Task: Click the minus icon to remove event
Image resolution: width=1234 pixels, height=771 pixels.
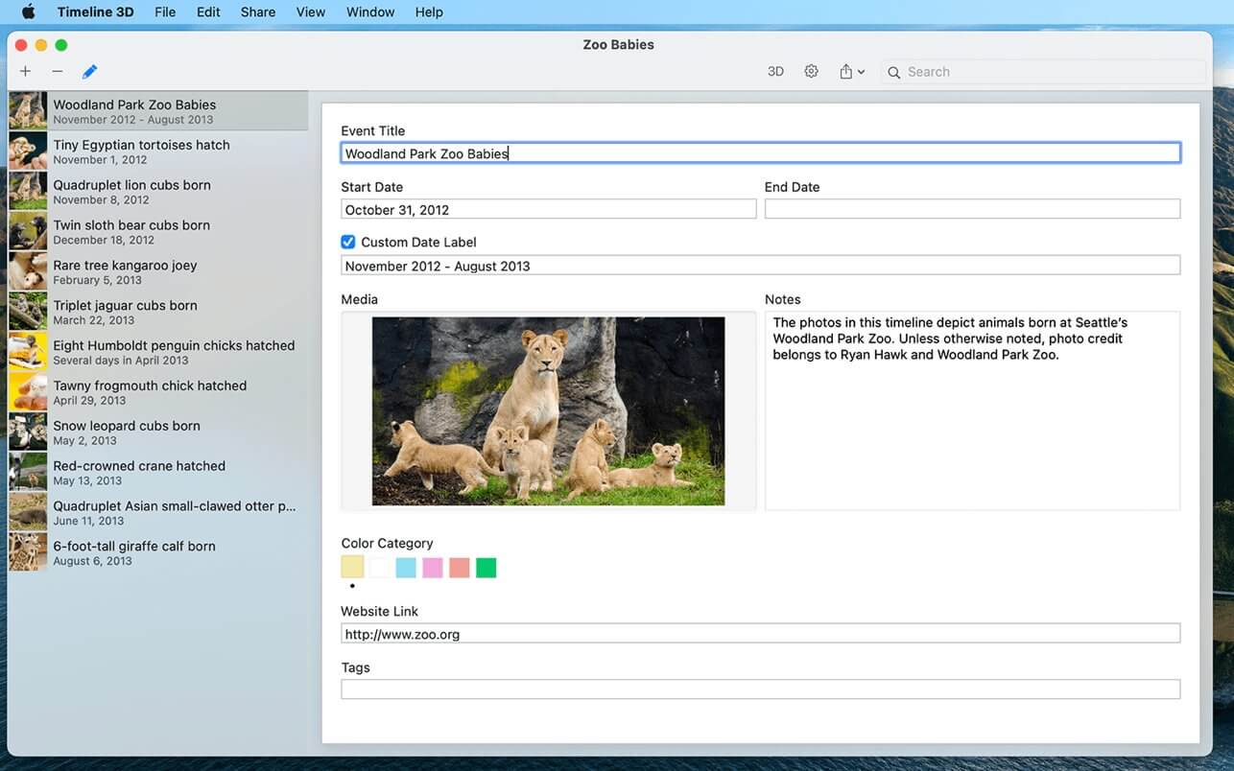Action: (58, 72)
